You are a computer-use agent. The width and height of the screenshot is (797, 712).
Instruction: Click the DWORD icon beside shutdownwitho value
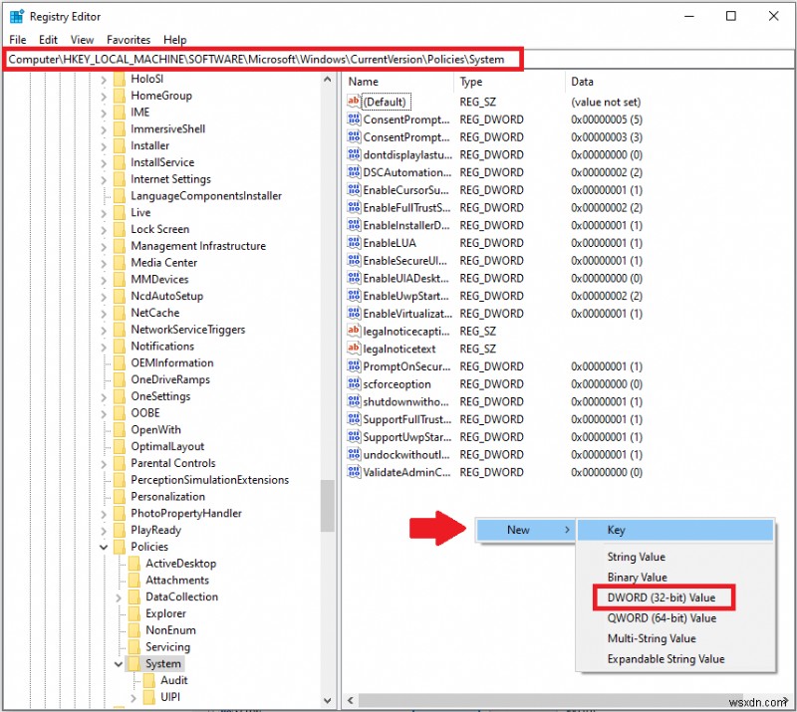click(x=353, y=401)
